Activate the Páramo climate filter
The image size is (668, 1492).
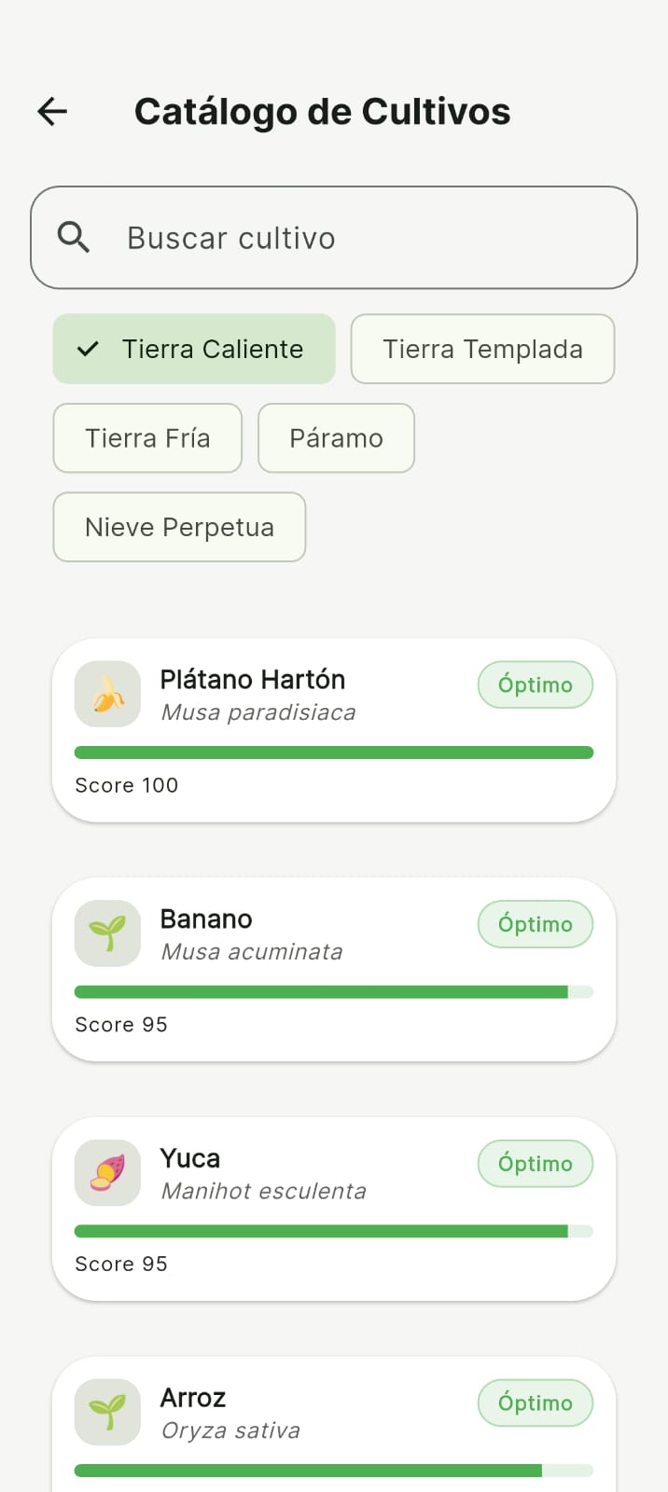point(336,437)
